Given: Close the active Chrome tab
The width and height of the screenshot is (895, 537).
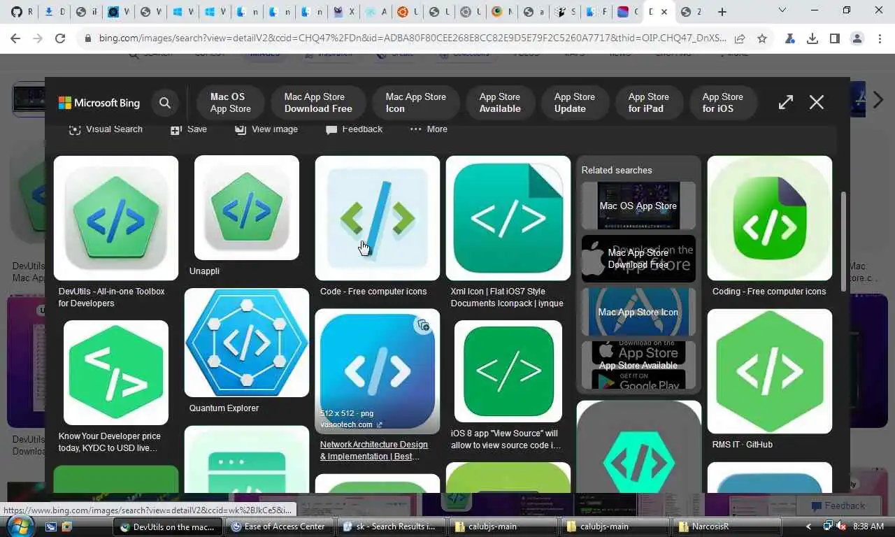Looking at the screenshot, I should point(664,12).
